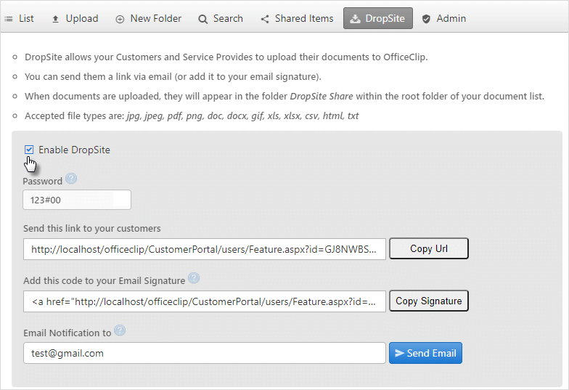The image size is (569, 390).
Task: Click the "Email Notification to" label
Action: click(67, 333)
